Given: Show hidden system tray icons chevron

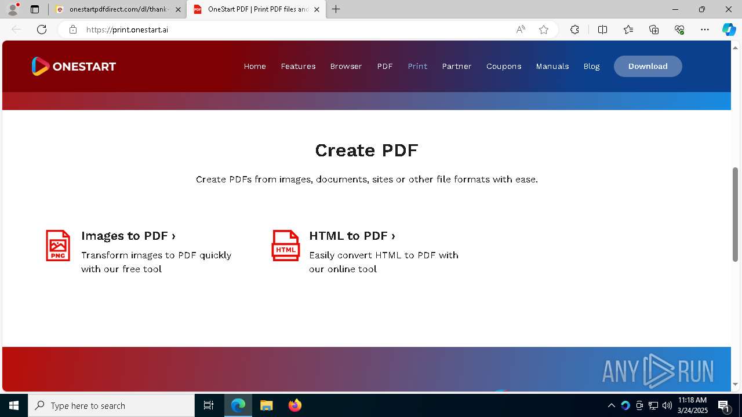Looking at the screenshot, I should [611, 405].
